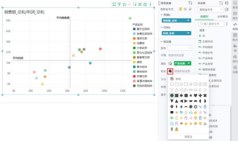The height and width of the screenshot is (141, 238).
Task: Click the swap axes icon in chart toolbar
Action: (124, 4)
